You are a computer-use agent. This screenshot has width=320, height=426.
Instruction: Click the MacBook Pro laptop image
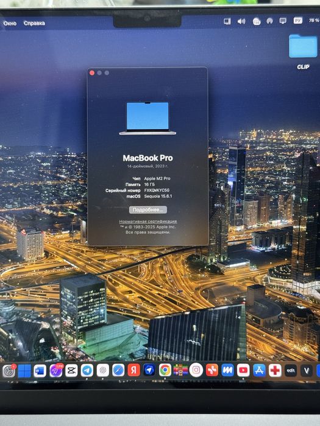148,119
